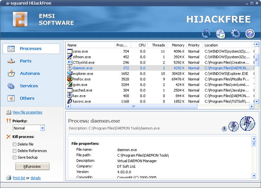The width and height of the screenshot is (261, 188).
Task: Click the Kill process button
Action: click(x=32, y=166)
